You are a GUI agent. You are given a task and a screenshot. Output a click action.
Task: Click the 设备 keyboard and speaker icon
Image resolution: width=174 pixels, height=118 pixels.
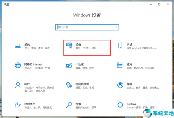click(69, 45)
